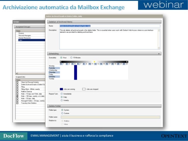Click hour 0 column header in schedule
188x141 pixels.
coord(61,64)
